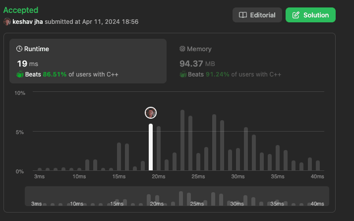The image size is (354, 221).
Task: Click the book icon on Editorial button
Action: (243, 15)
